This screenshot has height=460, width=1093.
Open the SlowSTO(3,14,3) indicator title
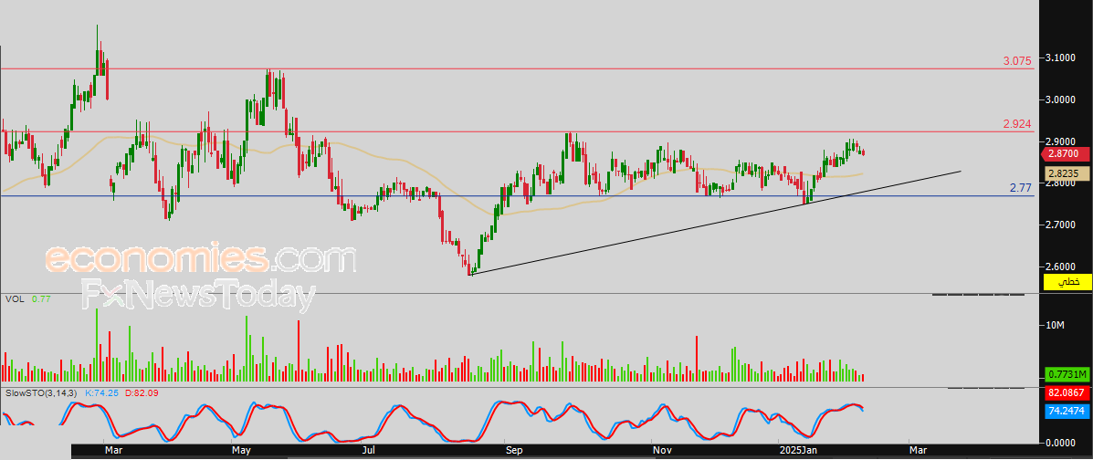[40, 393]
